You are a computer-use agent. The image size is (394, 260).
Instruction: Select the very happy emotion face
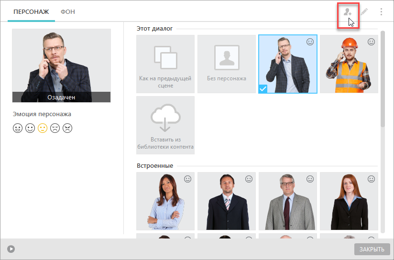[x=18, y=128]
